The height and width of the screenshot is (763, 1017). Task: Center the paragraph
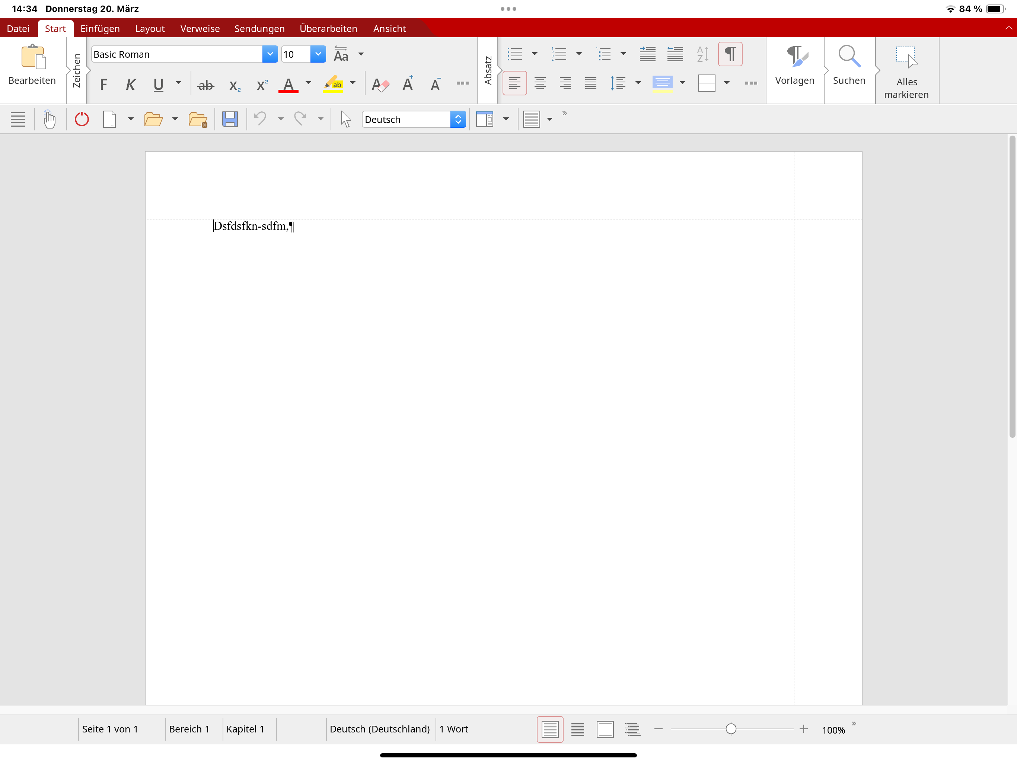click(540, 83)
